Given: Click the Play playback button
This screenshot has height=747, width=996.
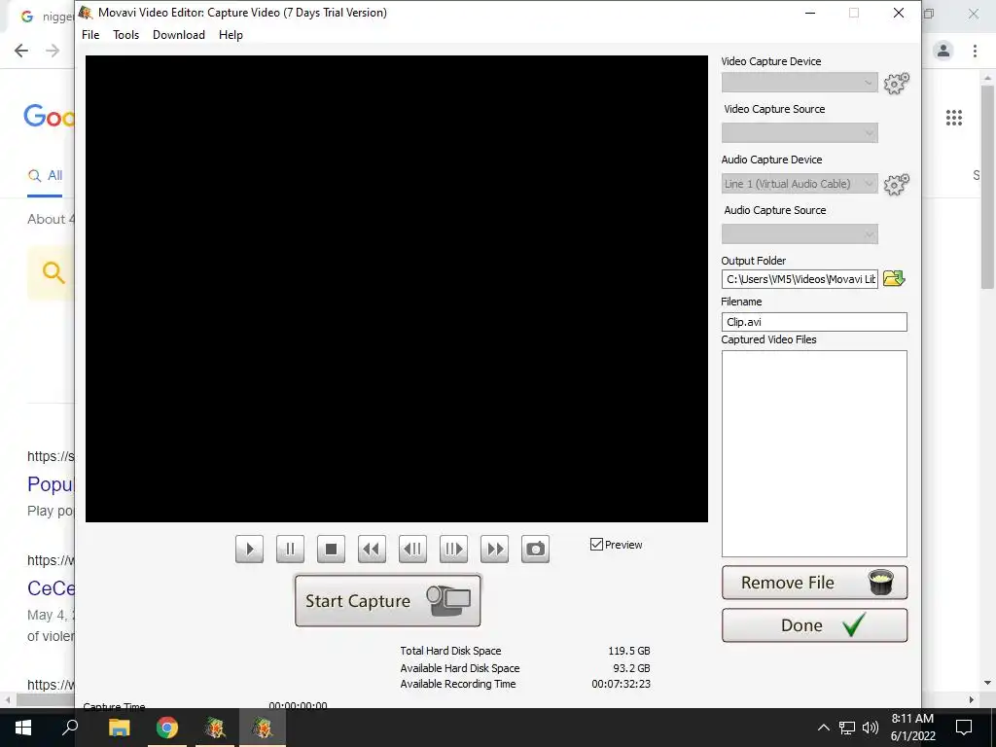Looking at the screenshot, I should [x=249, y=549].
